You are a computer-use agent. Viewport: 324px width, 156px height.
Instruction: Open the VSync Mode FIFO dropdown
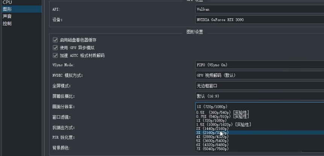(x=259, y=65)
